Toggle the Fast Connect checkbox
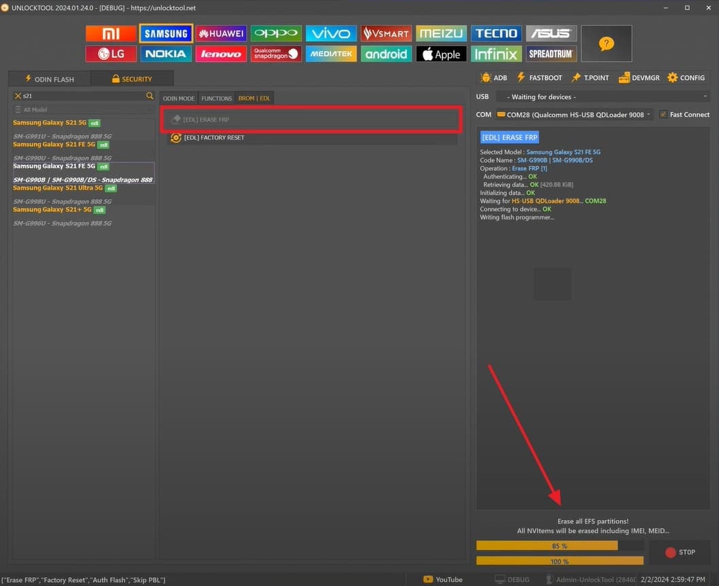 [x=663, y=114]
